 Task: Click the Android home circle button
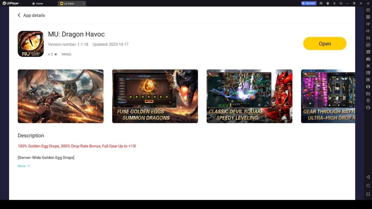coord(368,185)
